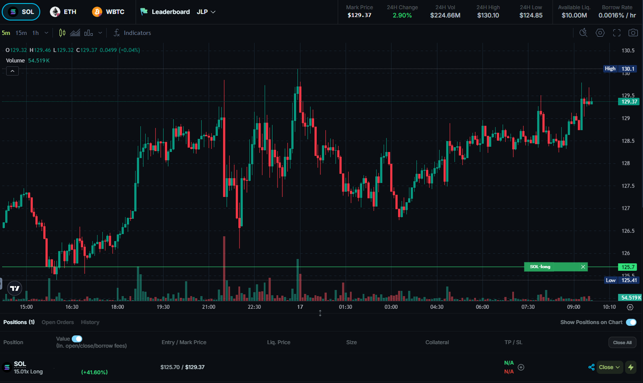Add TP/SL with plus icon
This screenshot has width=643, height=383.
[521, 367]
